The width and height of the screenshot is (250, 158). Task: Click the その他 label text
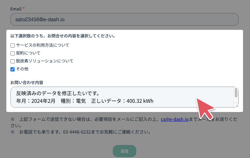click(22, 69)
